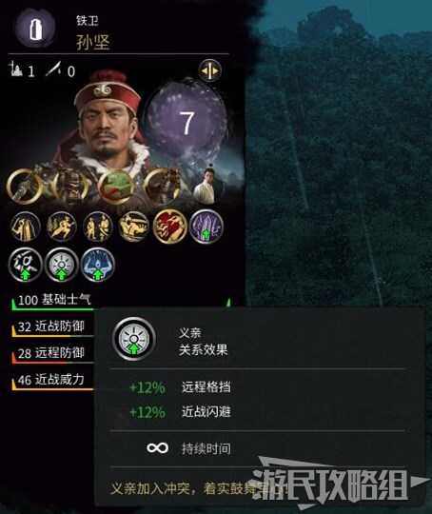The image size is (432, 514).
Task: Select the fourth gold-ring accessory slot
Action: coord(161,187)
